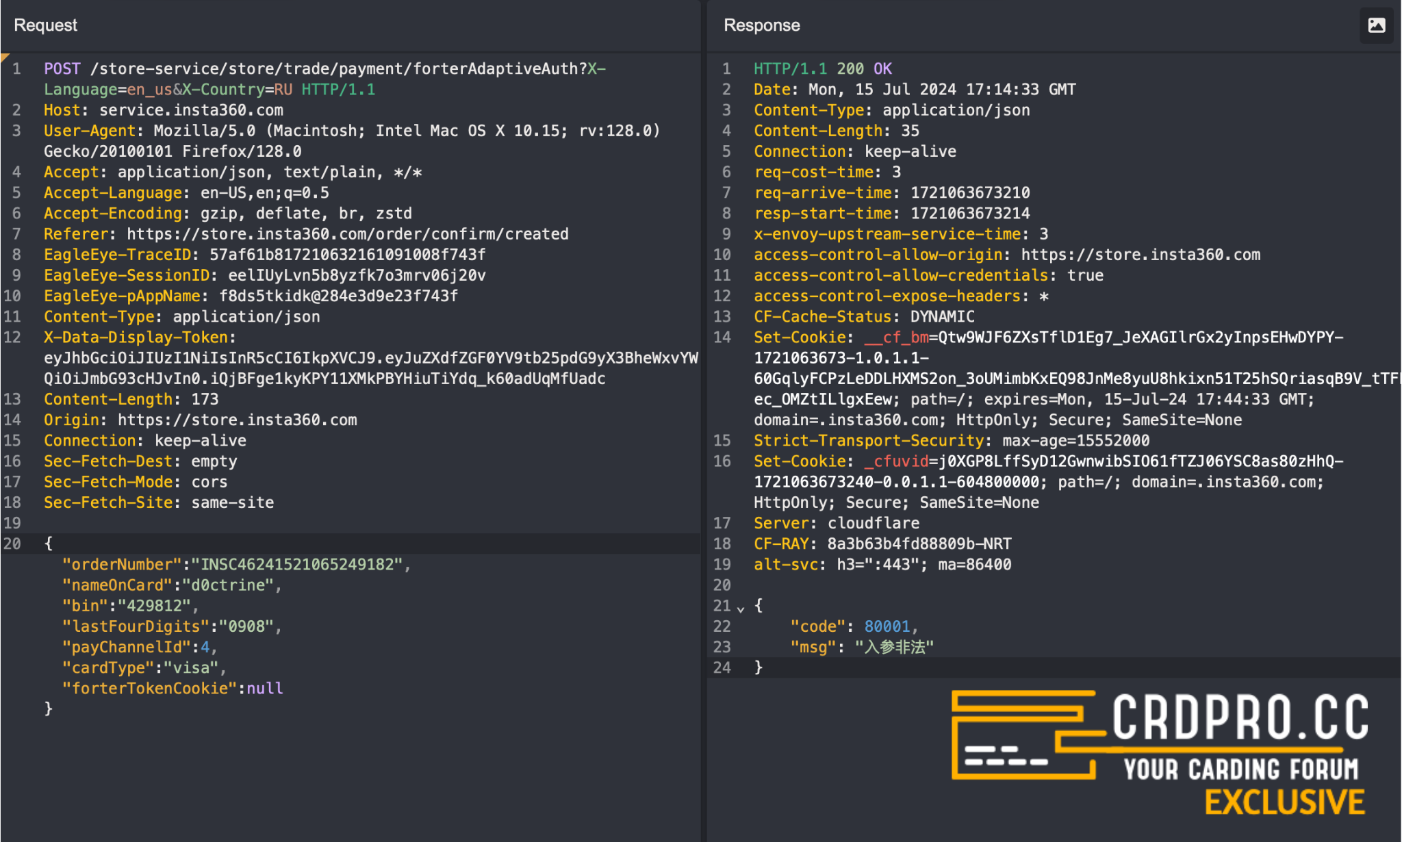Click the Accept header value in request
Image resolution: width=1402 pixels, height=842 pixels.
pos(269,173)
